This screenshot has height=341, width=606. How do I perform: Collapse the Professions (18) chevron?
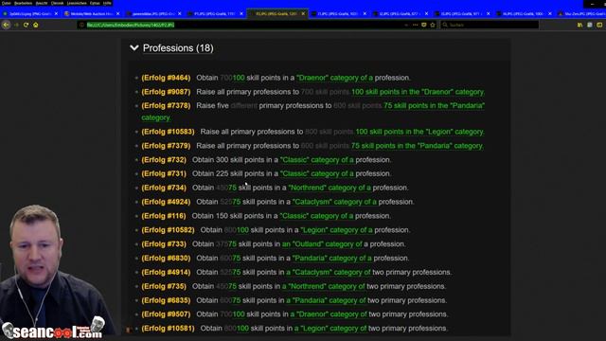point(134,48)
